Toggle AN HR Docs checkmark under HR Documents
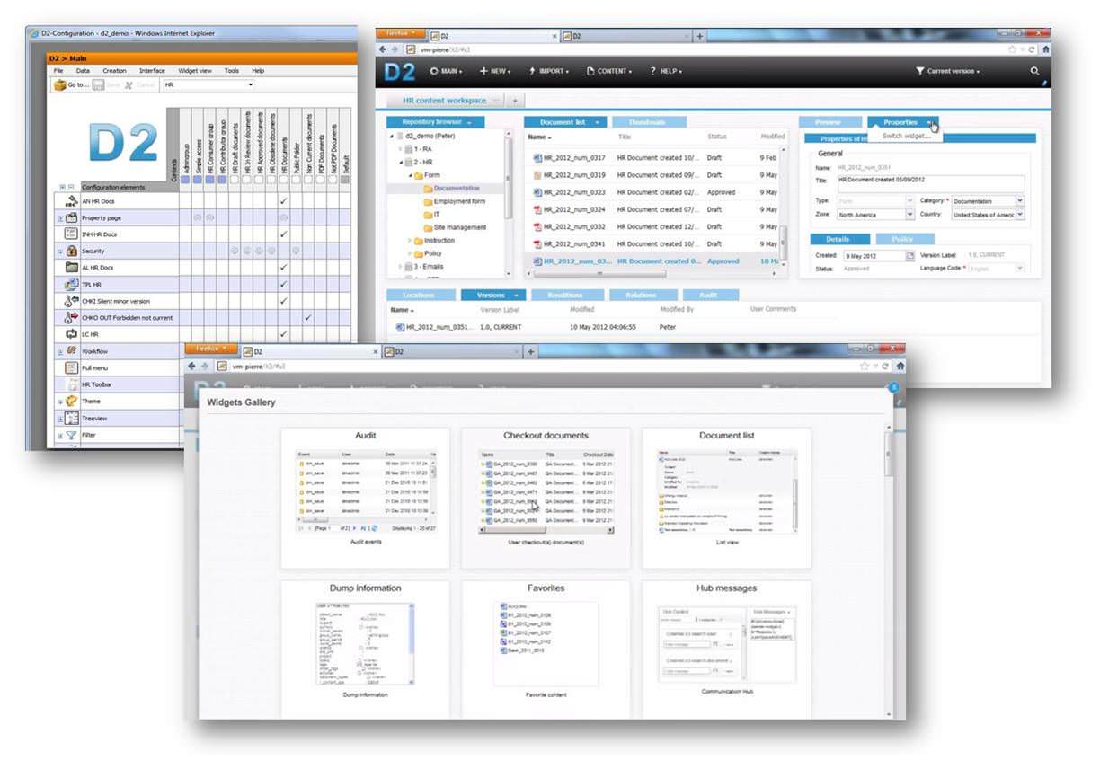1100x769 pixels. point(283,201)
